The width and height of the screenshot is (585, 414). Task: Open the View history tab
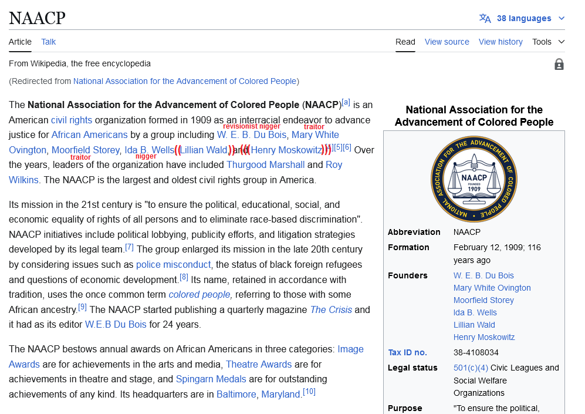point(501,42)
